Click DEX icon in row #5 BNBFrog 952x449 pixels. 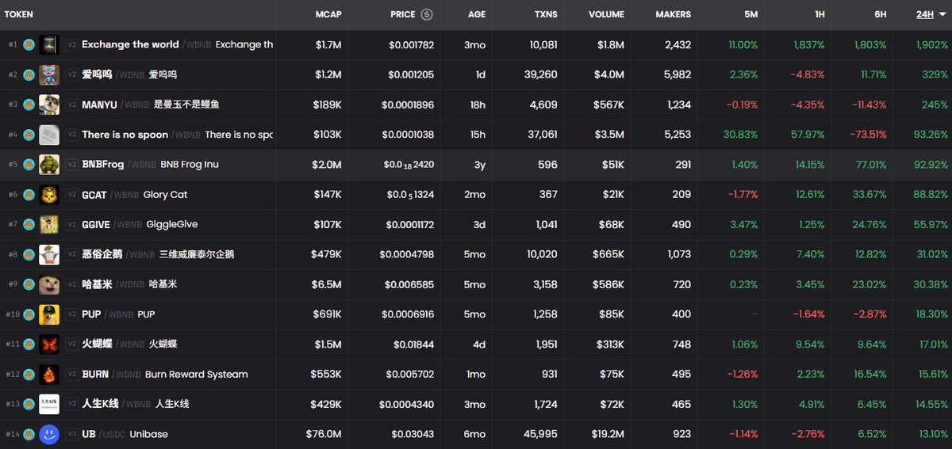[29, 165]
